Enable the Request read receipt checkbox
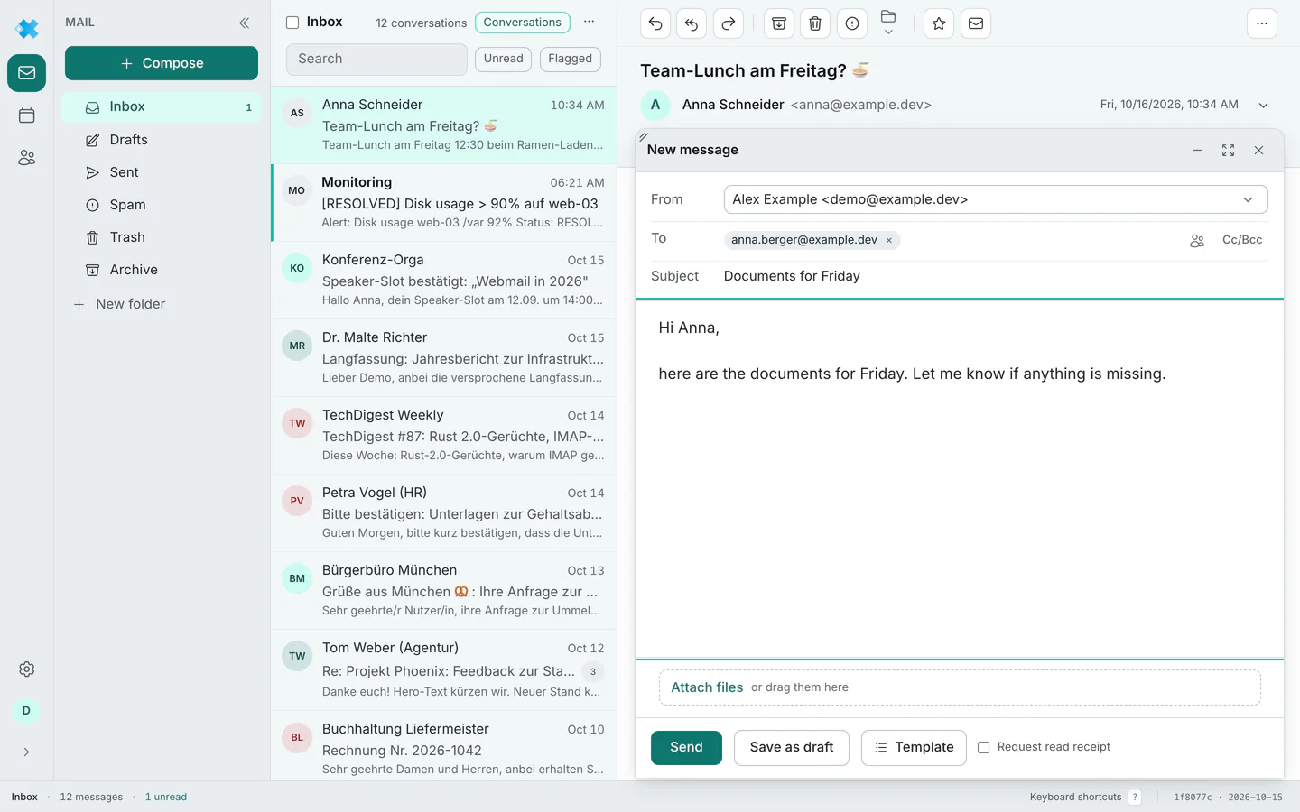1300x812 pixels. pos(984,747)
